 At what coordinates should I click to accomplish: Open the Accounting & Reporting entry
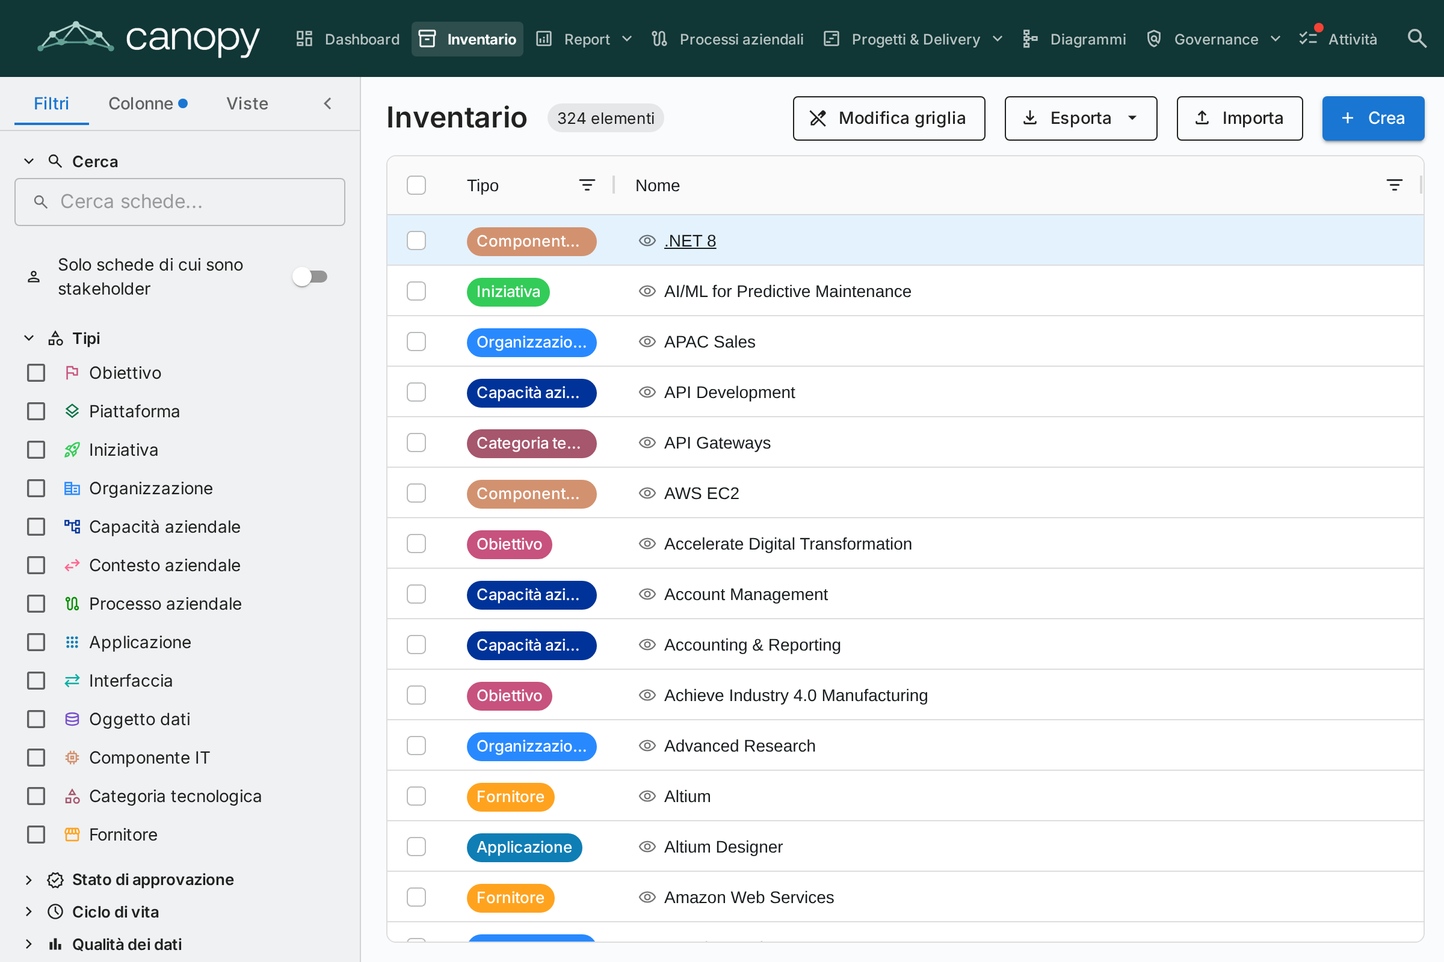click(x=753, y=645)
